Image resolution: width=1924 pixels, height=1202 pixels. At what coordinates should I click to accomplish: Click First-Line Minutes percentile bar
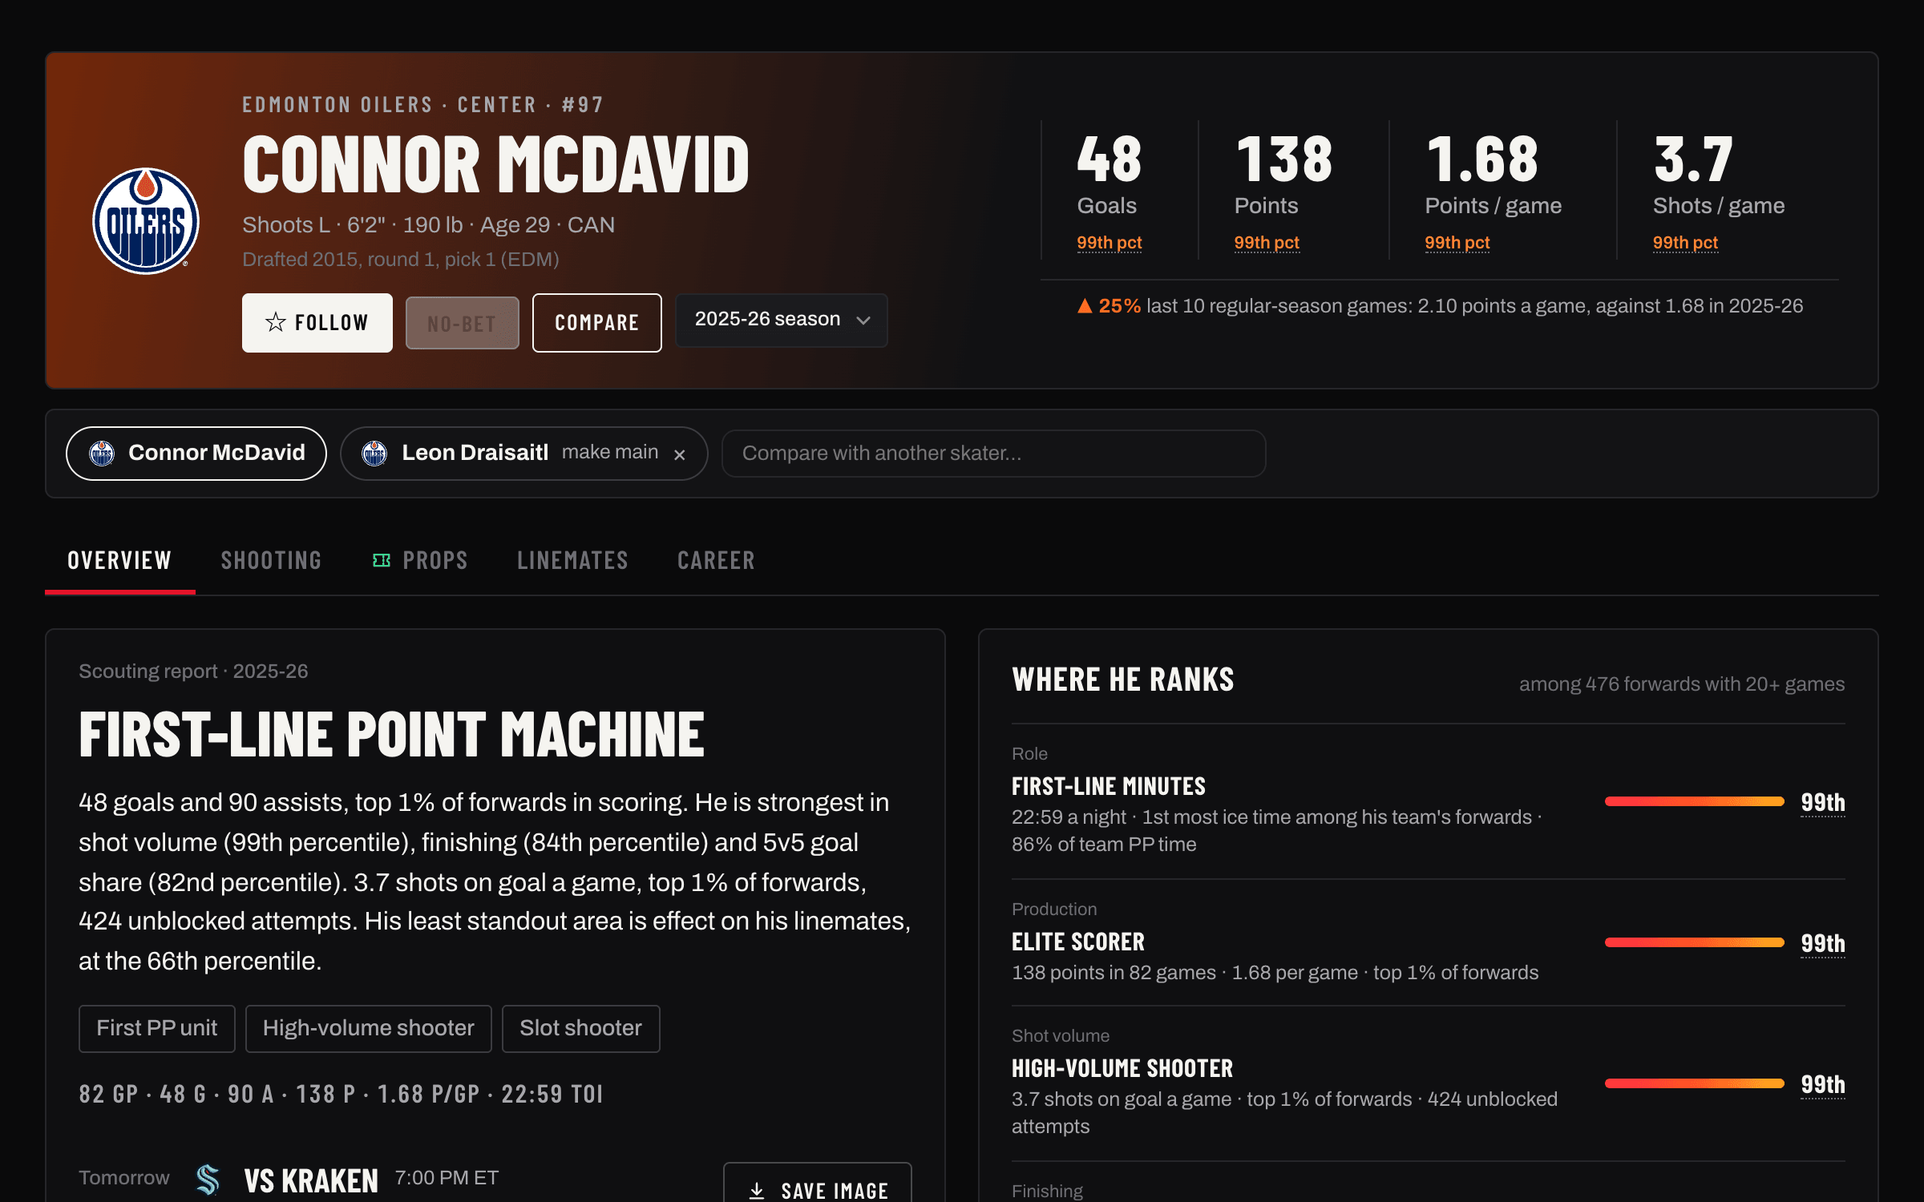point(1694,801)
